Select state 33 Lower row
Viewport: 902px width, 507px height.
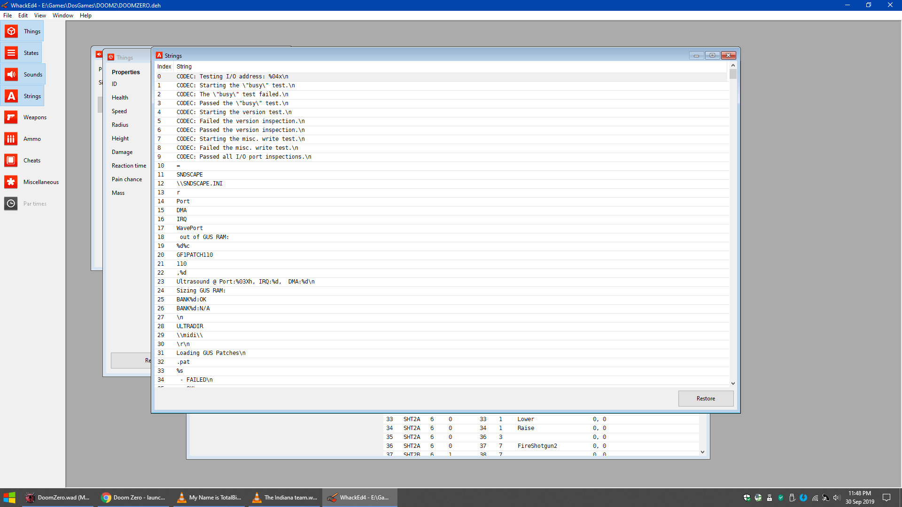coord(541,419)
